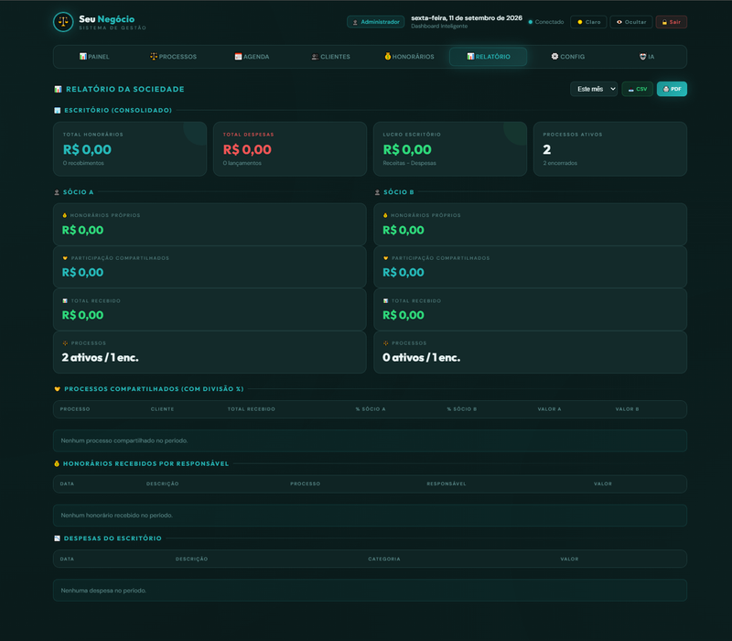Viewport: 732px width, 641px height.
Task: Click the scales icon in Sócio B Processos
Action: (x=385, y=342)
